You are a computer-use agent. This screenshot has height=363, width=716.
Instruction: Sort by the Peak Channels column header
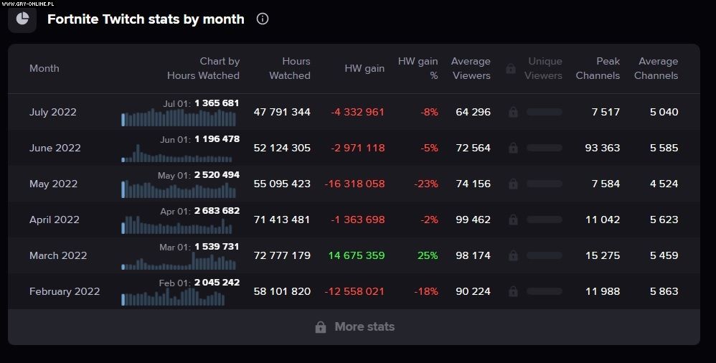click(x=598, y=69)
